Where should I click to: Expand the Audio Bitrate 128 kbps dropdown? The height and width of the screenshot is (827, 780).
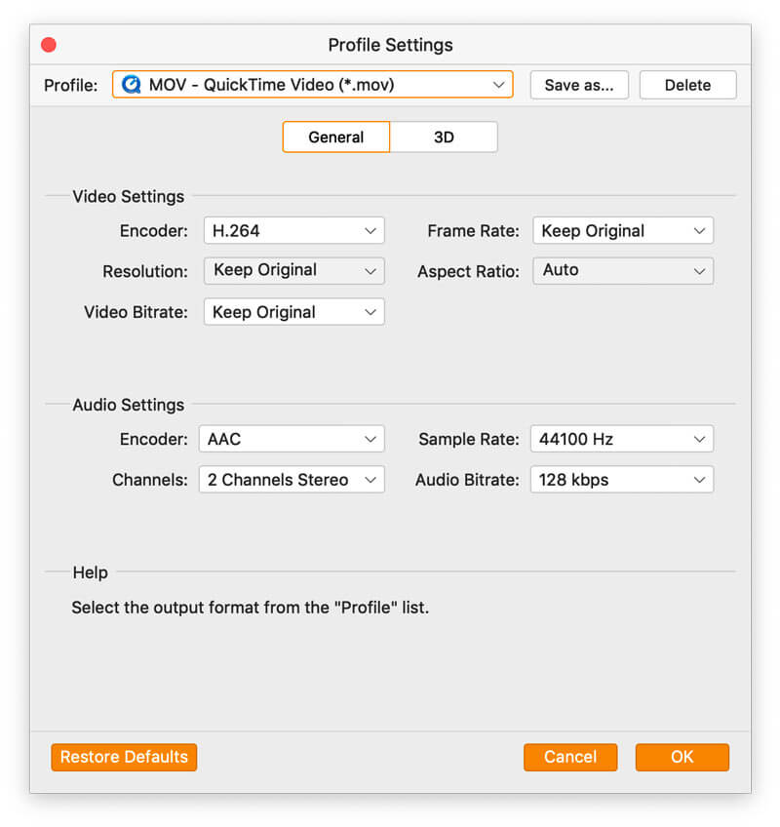click(x=621, y=480)
